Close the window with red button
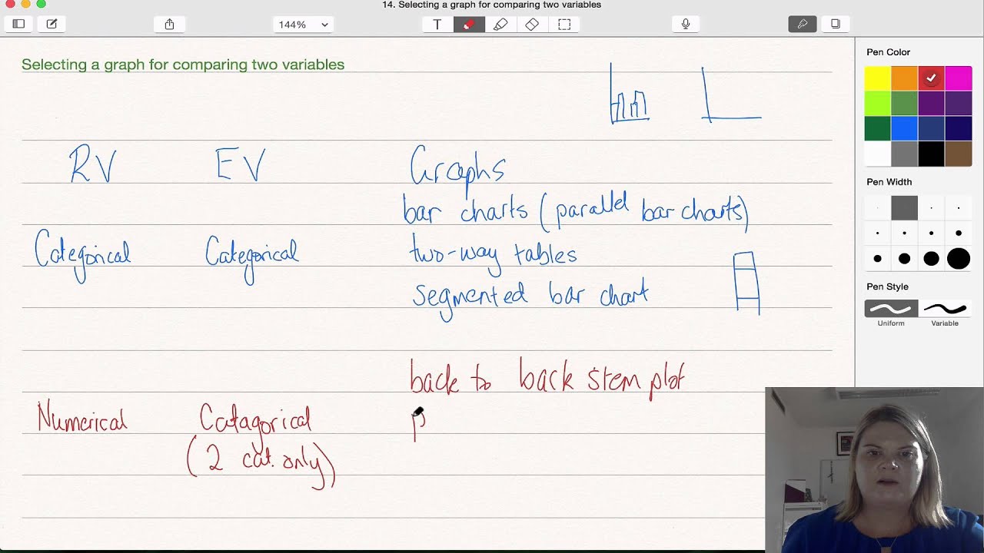The width and height of the screenshot is (984, 553). coord(10,4)
